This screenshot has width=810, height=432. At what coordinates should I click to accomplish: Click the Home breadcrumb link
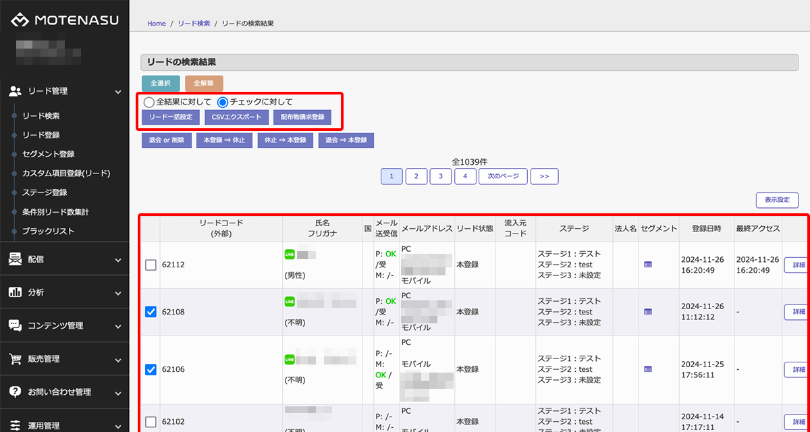[x=157, y=24]
